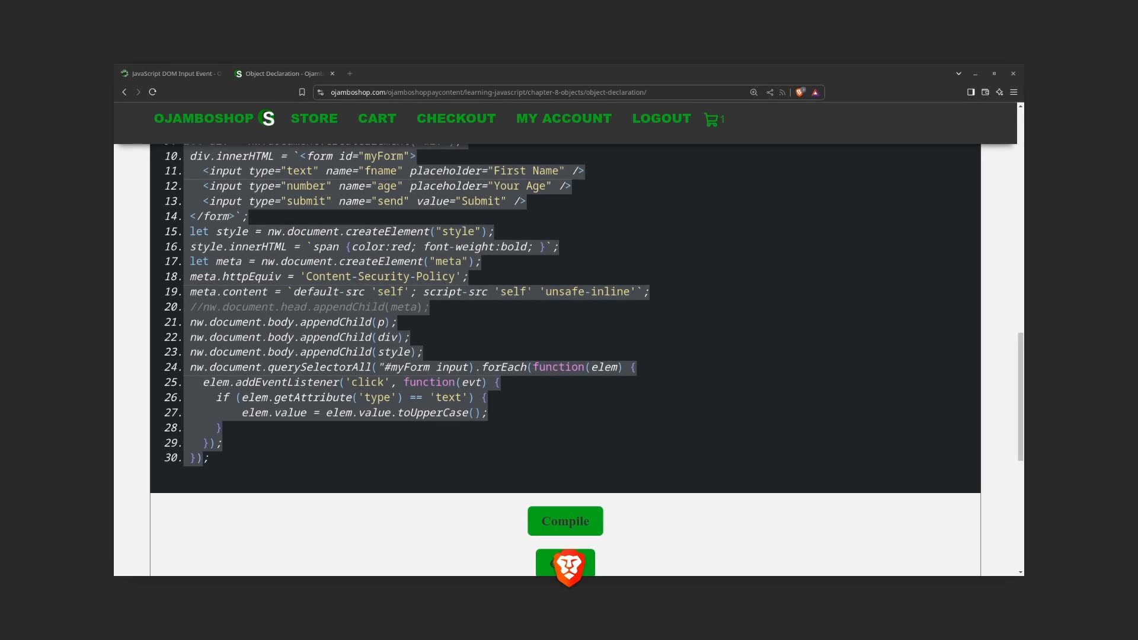Click placeholder="Your Age" on line 12
This screenshot has width=1138, height=640.
click(480, 186)
